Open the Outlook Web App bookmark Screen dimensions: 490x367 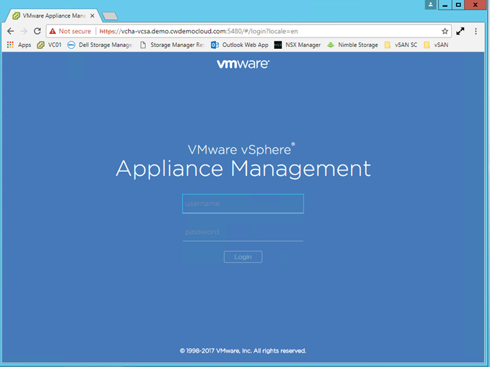tap(240, 45)
